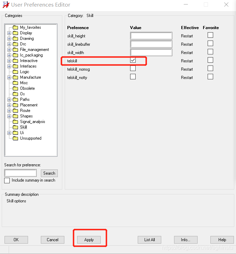Click the Display folder icon

[15, 33]
